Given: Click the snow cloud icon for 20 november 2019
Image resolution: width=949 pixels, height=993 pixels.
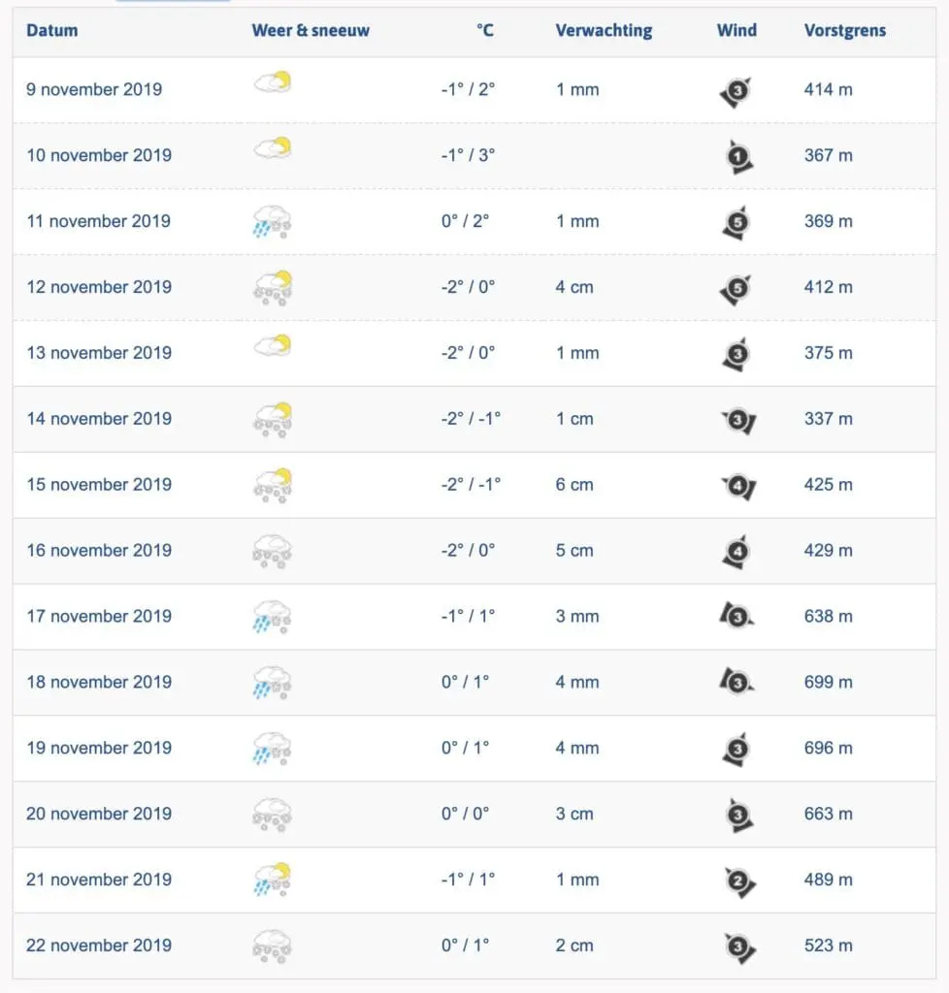Looking at the screenshot, I should (273, 815).
